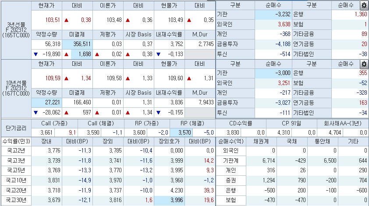369x206 pixels.
Task: Click highlighted 약정수량 value 27,221
Action: coord(46,103)
